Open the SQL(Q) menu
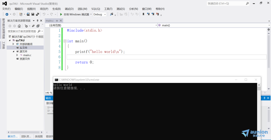Image resolution: width=271 pixels, height=140 pixels. 96,9
